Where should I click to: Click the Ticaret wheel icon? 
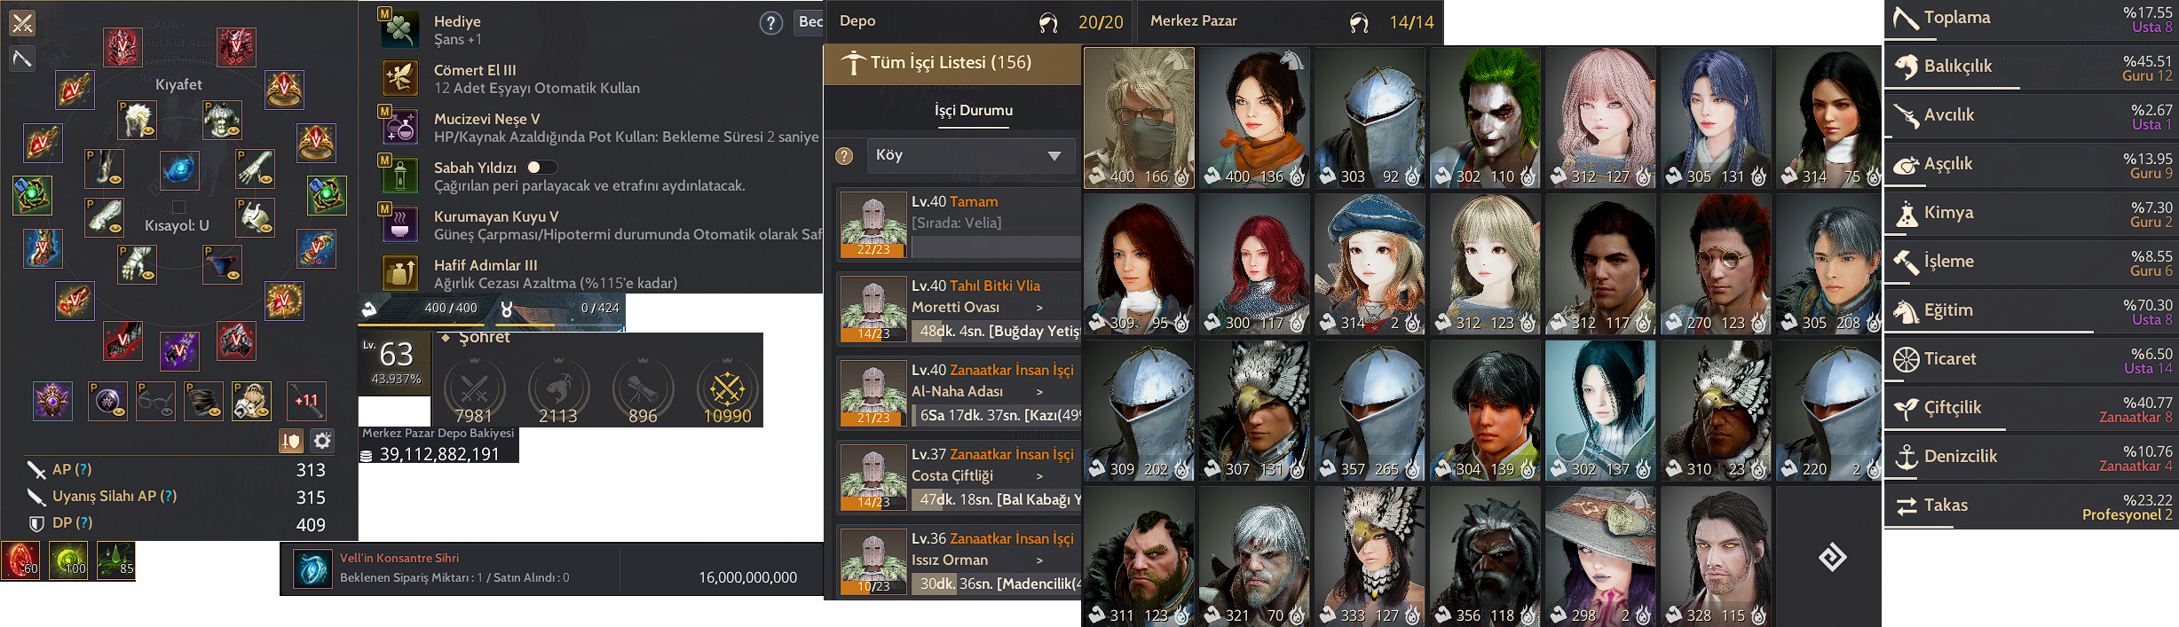click(x=1905, y=360)
